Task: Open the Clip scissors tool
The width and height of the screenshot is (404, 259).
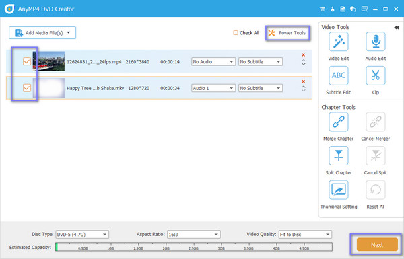Action: click(x=376, y=75)
